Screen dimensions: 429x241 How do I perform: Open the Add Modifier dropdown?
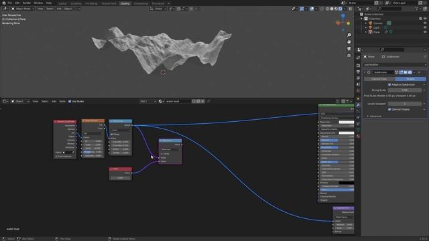coord(395,65)
